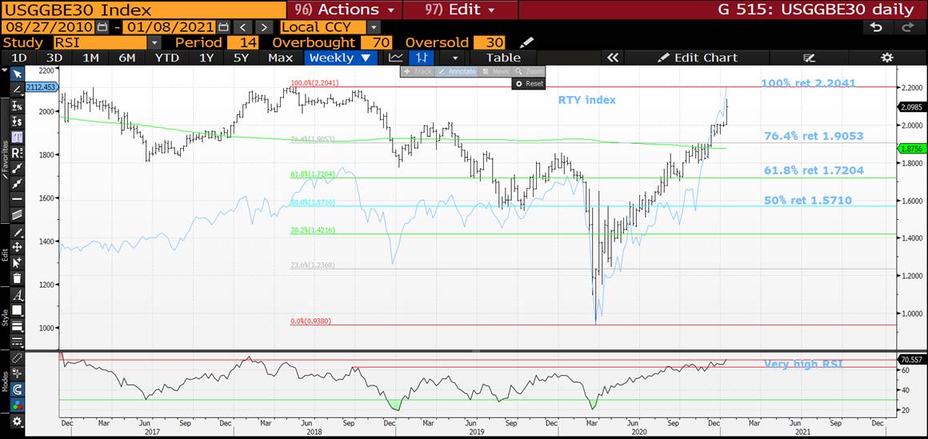
Task: Open start date calendar picker
Action: [x=101, y=27]
